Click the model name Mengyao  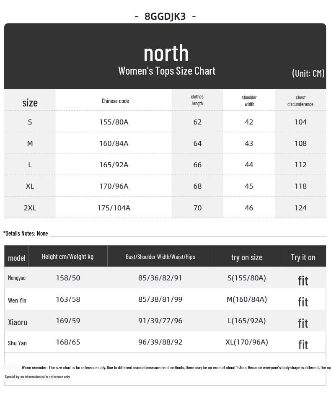pos(17,278)
